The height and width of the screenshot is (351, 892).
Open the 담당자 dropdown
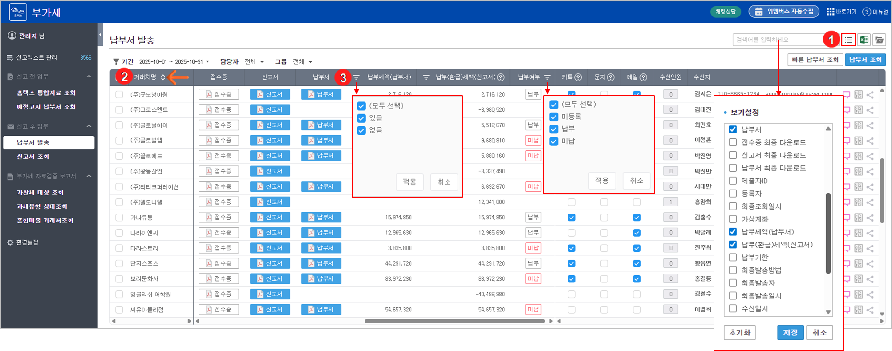pyautogui.click(x=255, y=62)
